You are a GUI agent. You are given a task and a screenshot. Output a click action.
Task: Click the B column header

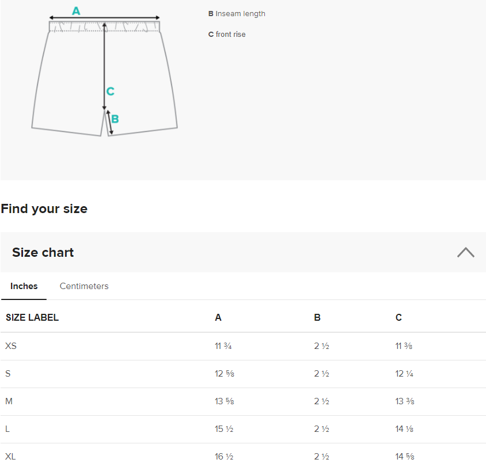click(317, 317)
